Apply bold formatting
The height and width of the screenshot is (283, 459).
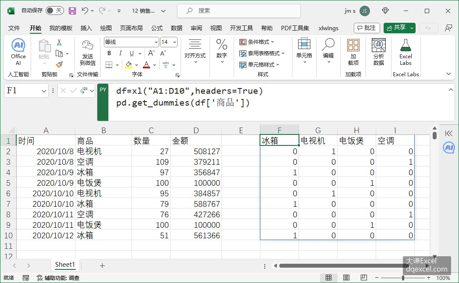tap(109, 53)
